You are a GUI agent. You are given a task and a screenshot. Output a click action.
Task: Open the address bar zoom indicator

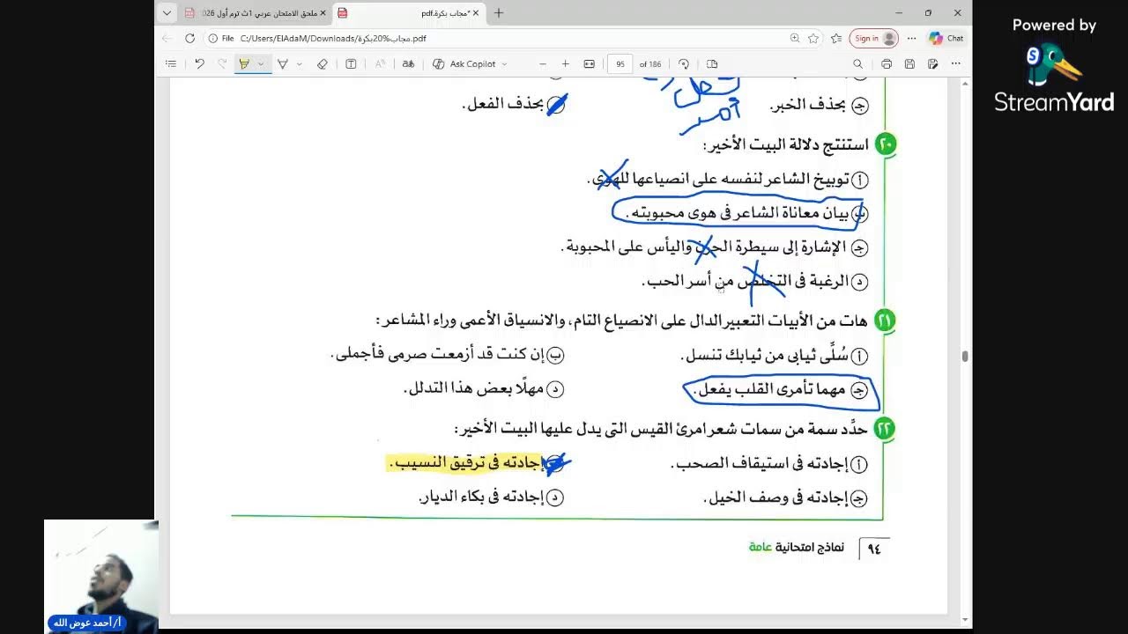coord(795,39)
